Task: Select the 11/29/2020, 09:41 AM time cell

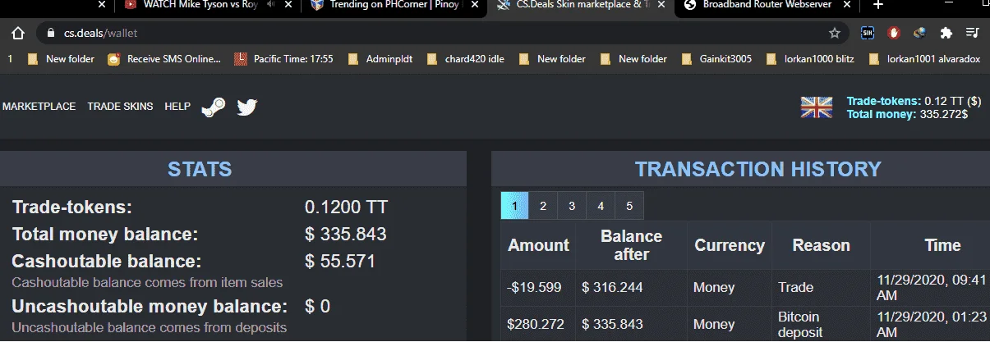Action: click(931, 287)
